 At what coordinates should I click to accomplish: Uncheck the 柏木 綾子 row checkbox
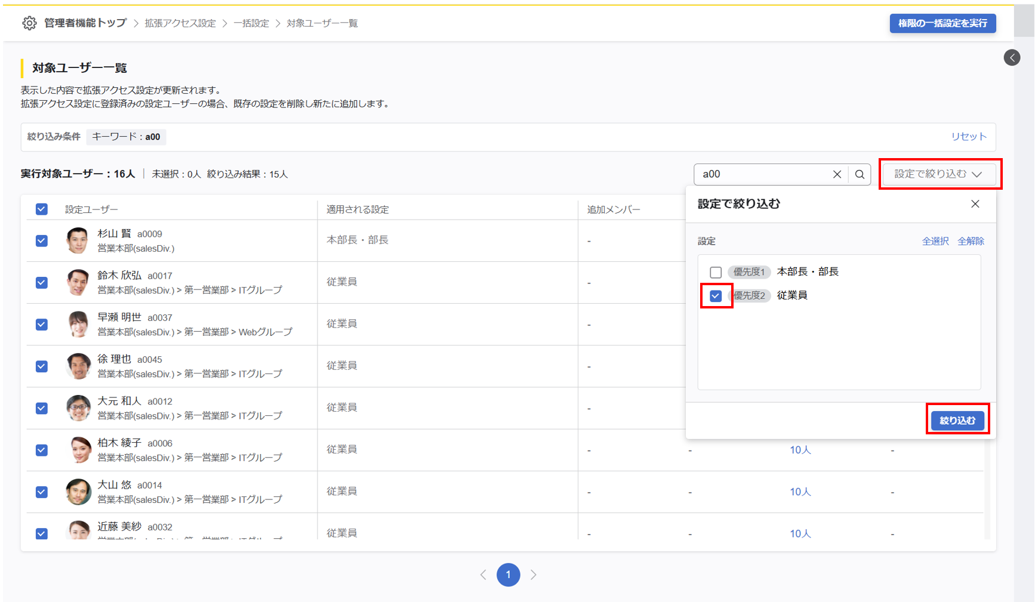(41, 450)
